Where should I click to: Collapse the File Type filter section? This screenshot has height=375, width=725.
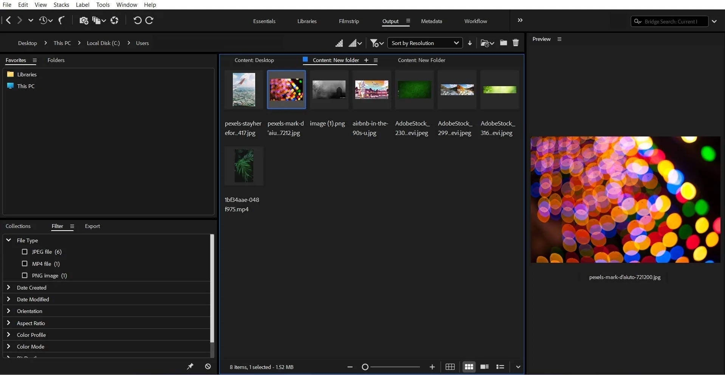click(9, 240)
